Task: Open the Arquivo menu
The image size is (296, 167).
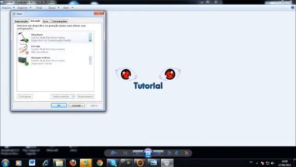Action: tap(8, 8)
